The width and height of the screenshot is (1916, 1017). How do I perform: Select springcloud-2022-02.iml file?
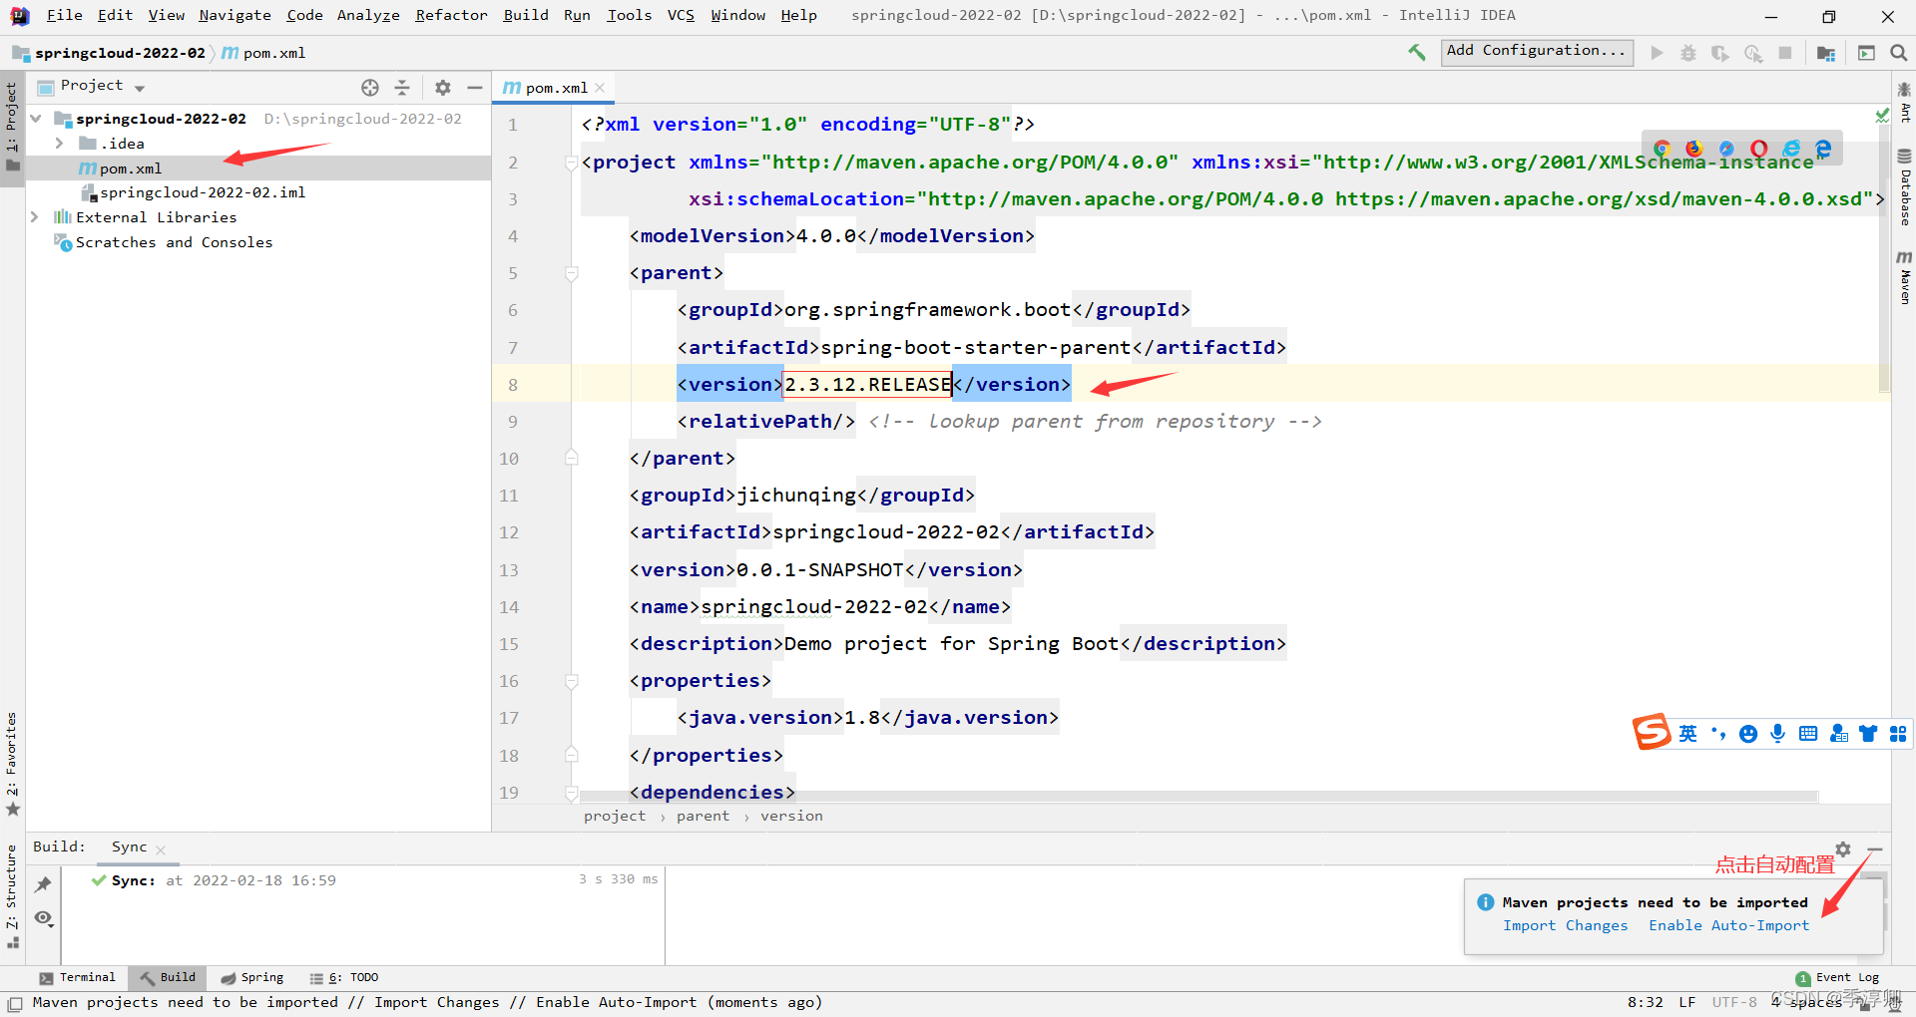coord(203,192)
